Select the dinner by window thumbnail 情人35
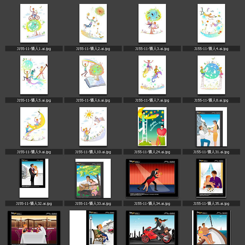This screenshot has width=245, height=245. (211, 178)
